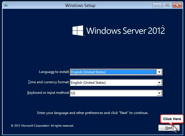Click the 'Windows Setup' title text
The height and width of the screenshot is (136, 185).
tap(80, 5)
